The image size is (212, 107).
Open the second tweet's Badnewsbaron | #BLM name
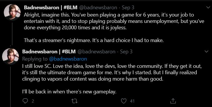[49, 52]
